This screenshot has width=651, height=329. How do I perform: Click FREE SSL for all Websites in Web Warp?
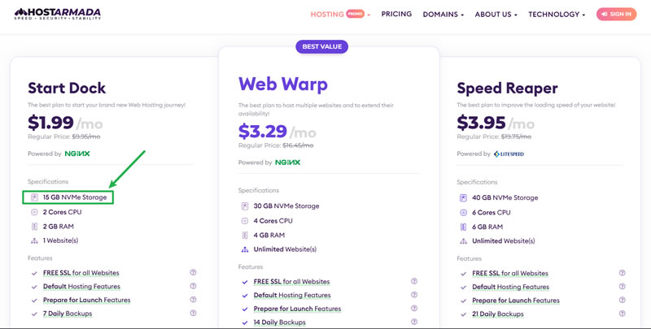pos(291,281)
